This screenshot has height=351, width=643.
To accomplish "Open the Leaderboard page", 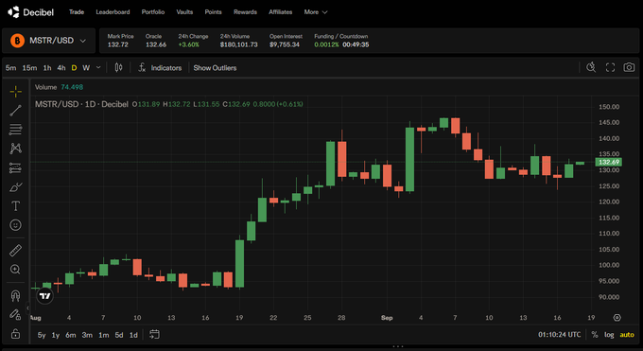I will click(113, 12).
